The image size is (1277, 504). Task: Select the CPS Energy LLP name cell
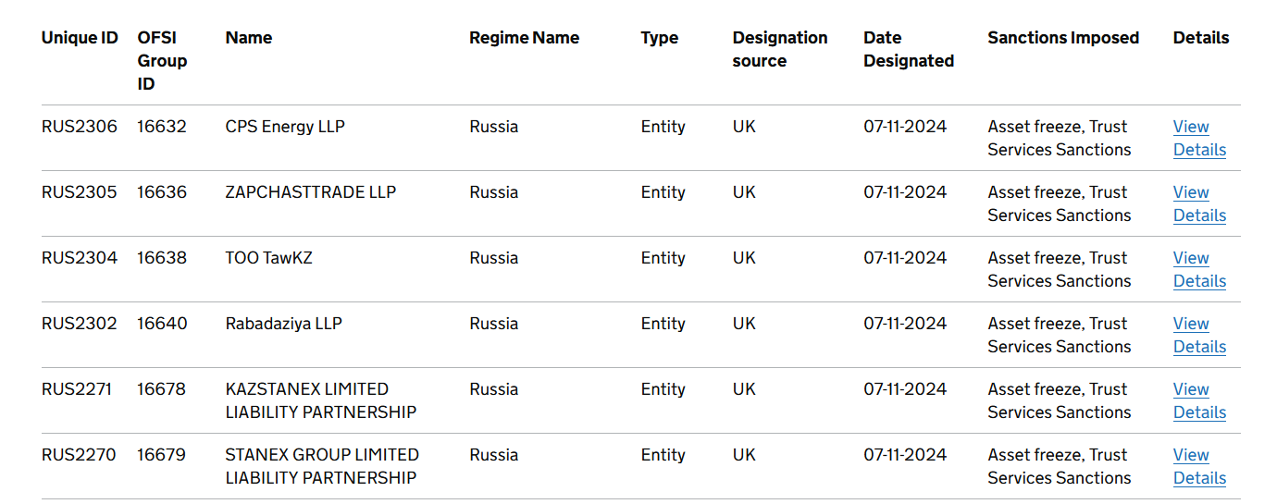(285, 127)
